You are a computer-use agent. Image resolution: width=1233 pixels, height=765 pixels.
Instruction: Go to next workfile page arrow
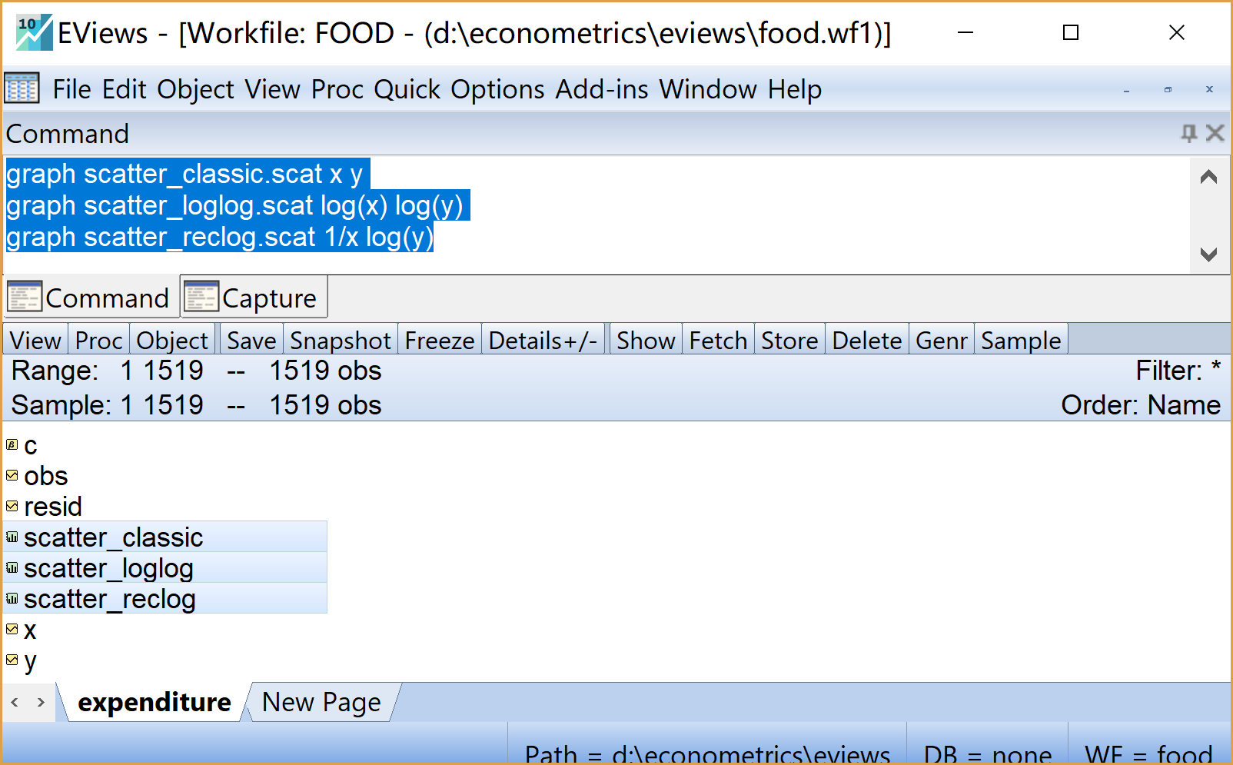[x=41, y=702]
